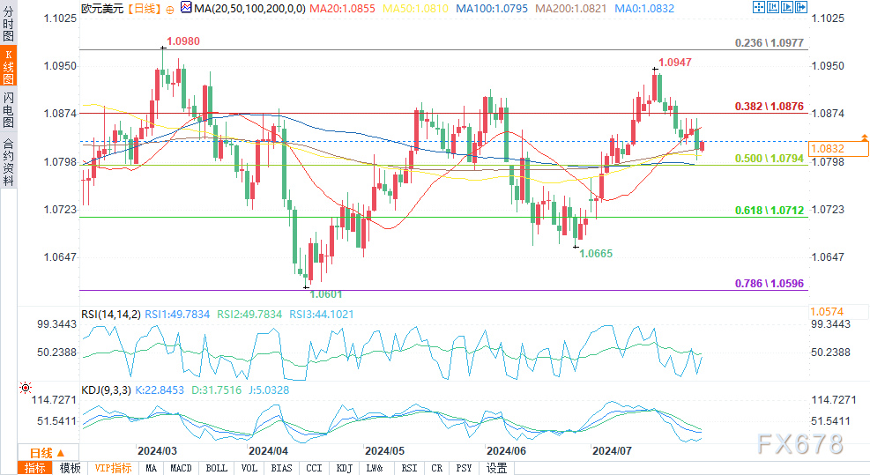Screen dimensions: 870x475
Task: Click the MA50:1.0810 value
Action: [415, 9]
